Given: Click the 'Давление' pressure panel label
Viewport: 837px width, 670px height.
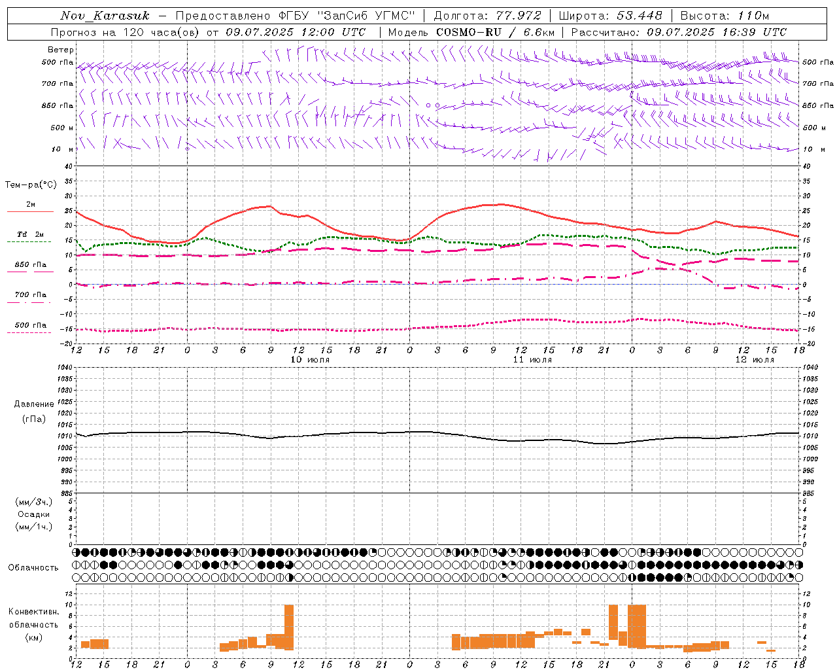Looking at the screenshot, I should pos(34,404).
